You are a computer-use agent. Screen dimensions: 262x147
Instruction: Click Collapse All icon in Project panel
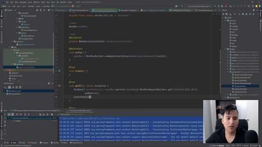pyautogui.click(x=44, y=10)
